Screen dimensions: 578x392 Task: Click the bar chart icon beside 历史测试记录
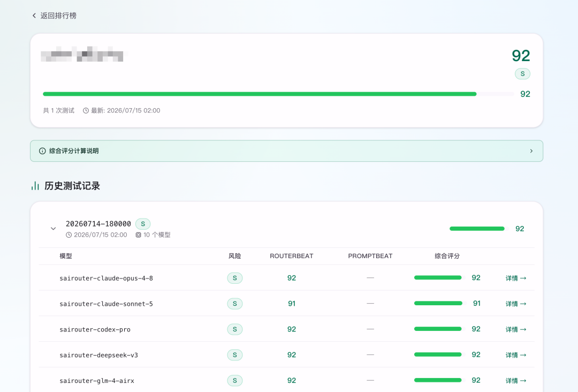pos(35,185)
